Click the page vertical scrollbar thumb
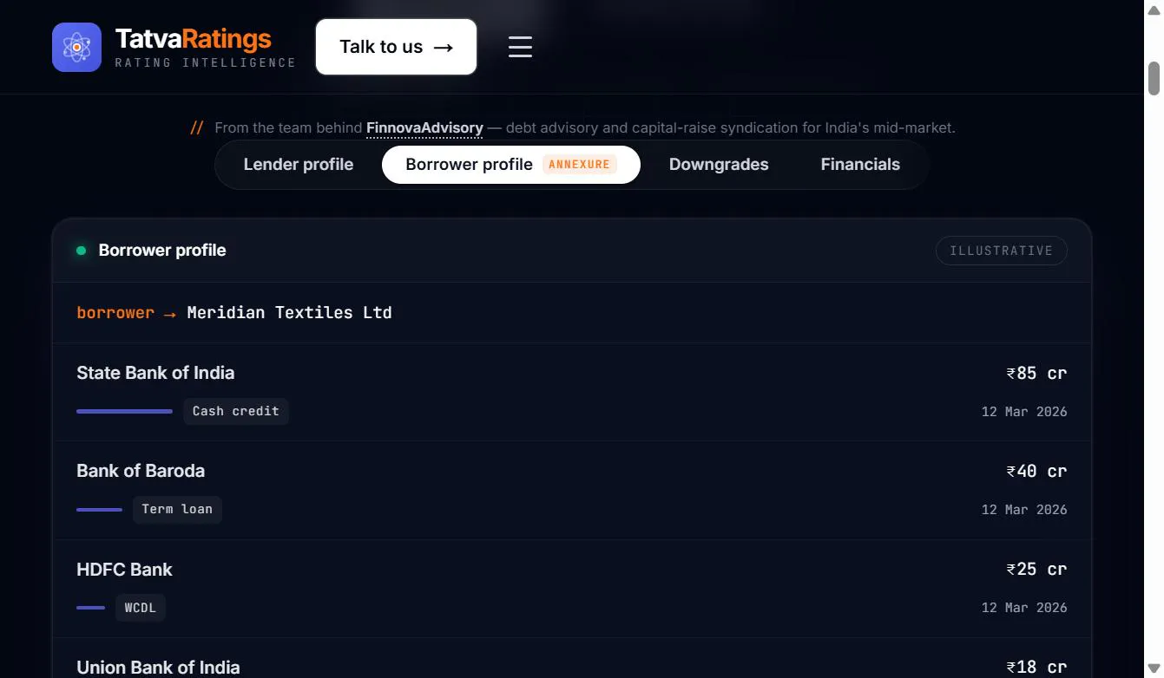Viewport: 1164px width, 678px height. [x=1154, y=78]
